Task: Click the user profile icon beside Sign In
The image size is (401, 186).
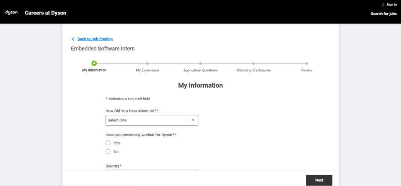Action: click(383, 5)
